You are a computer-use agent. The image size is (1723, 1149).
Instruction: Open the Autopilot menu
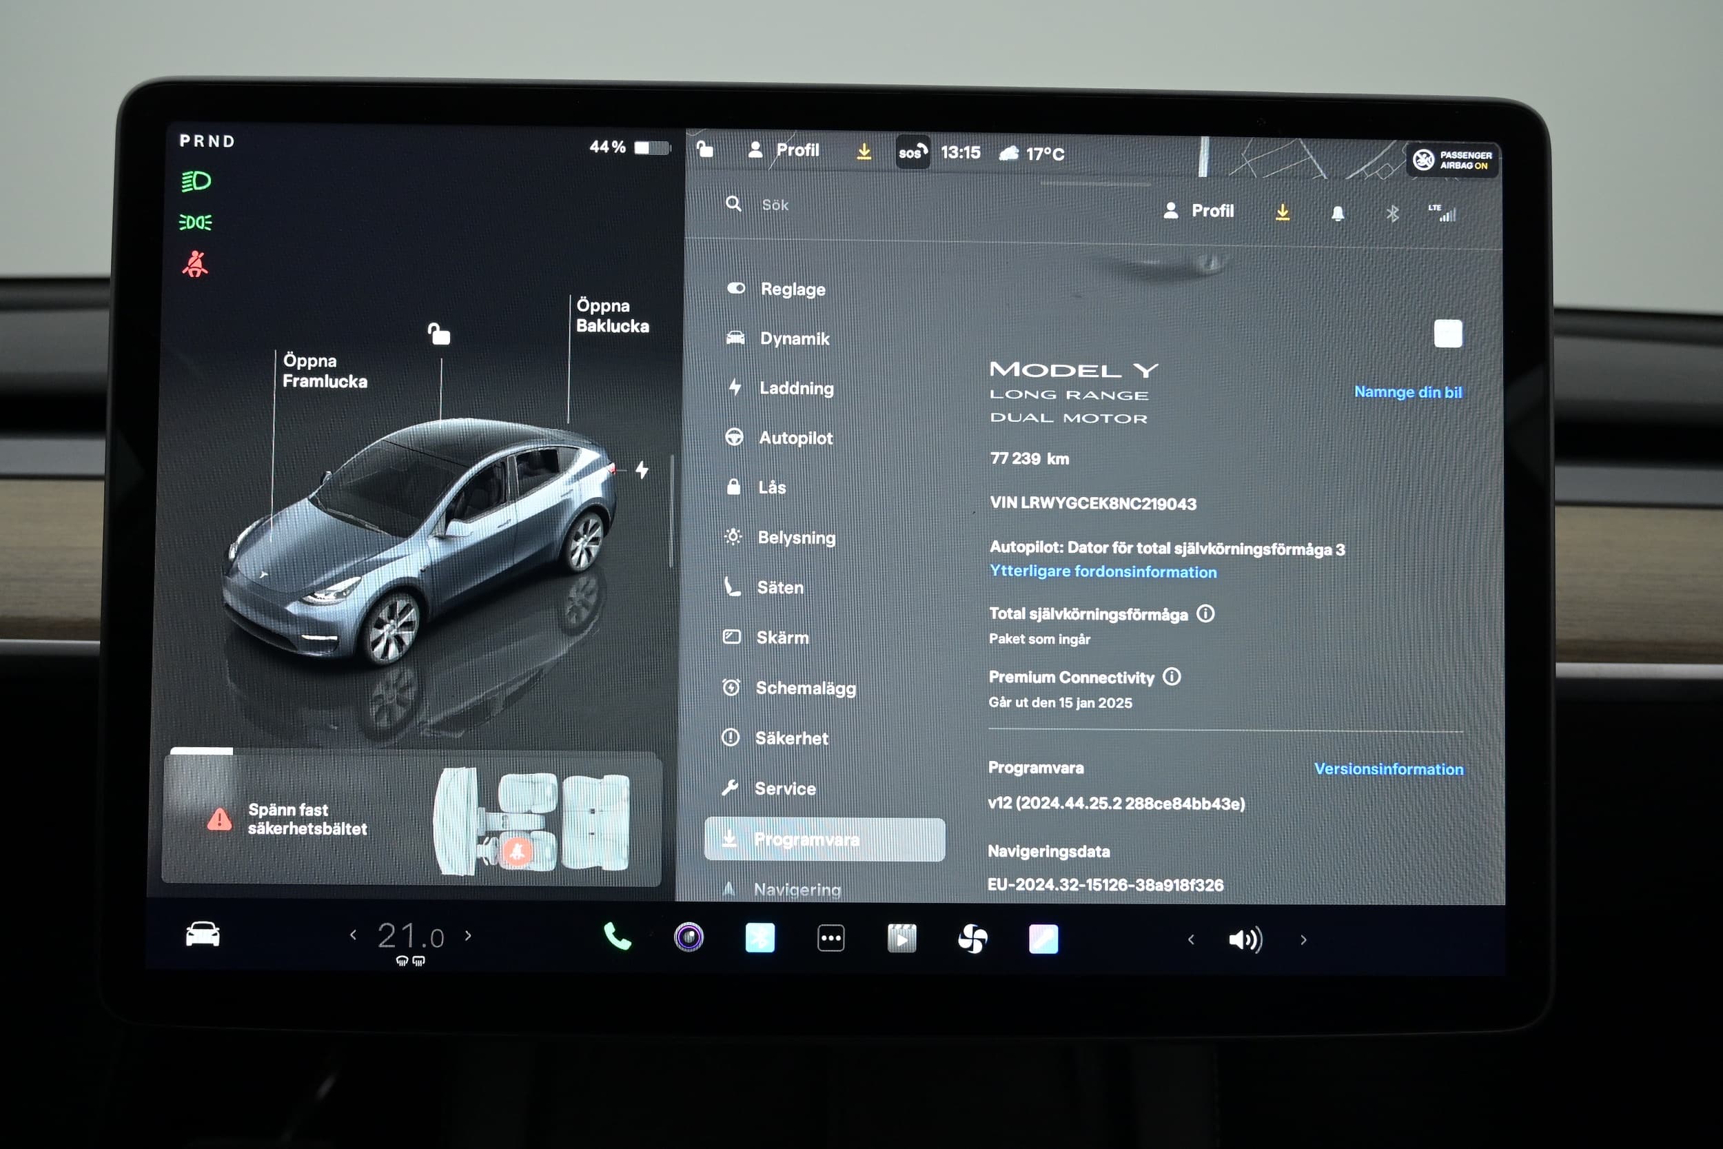tap(779, 438)
